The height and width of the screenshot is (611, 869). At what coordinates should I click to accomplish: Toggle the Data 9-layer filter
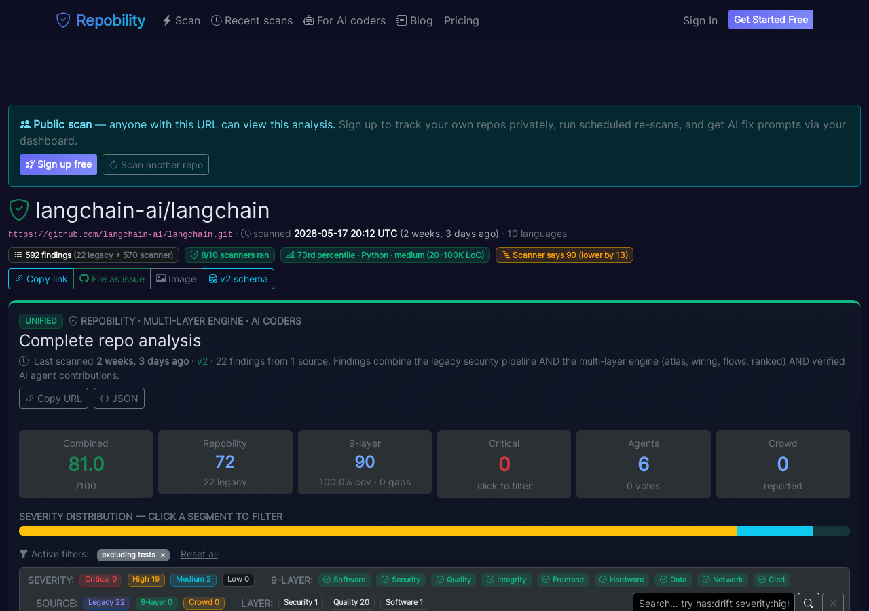click(673, 580)
